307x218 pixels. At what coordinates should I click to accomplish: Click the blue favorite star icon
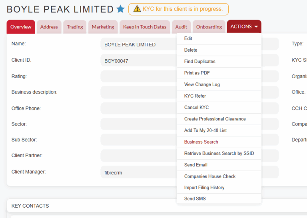click(120, 9)
